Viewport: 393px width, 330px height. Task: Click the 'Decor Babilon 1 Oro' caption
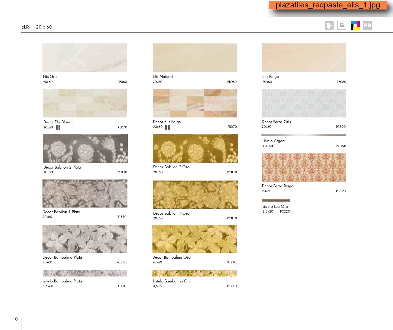click(x=171, y=213)
